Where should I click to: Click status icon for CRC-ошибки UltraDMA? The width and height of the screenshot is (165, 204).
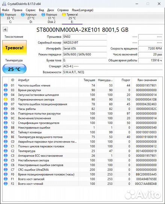[x=6, y=170]
